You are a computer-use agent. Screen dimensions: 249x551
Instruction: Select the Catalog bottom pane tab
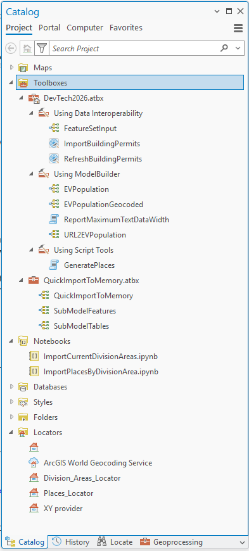(25, 542)
